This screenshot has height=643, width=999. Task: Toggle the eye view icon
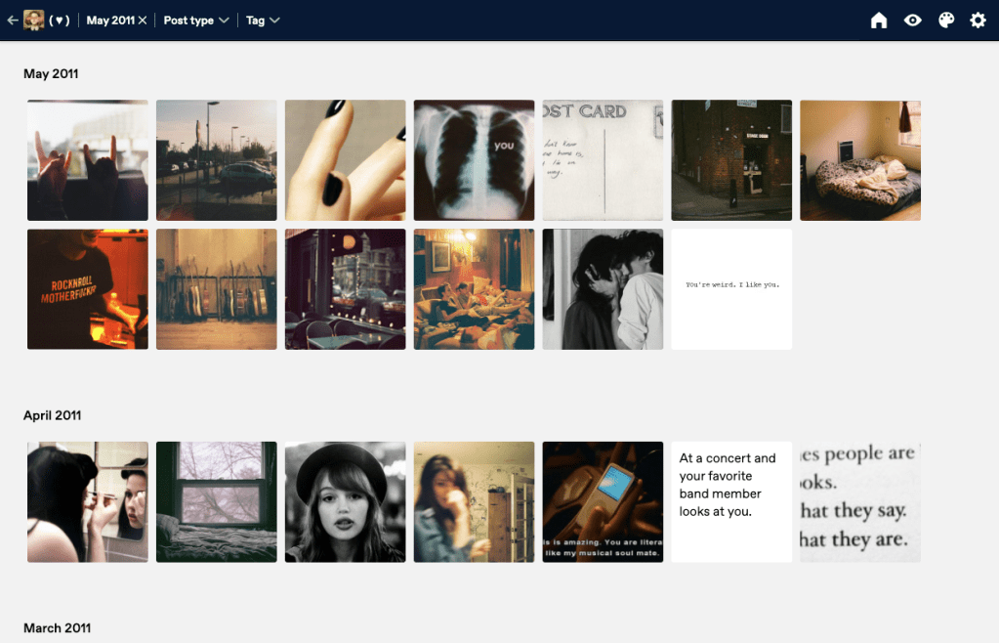[x=912, y=21]
